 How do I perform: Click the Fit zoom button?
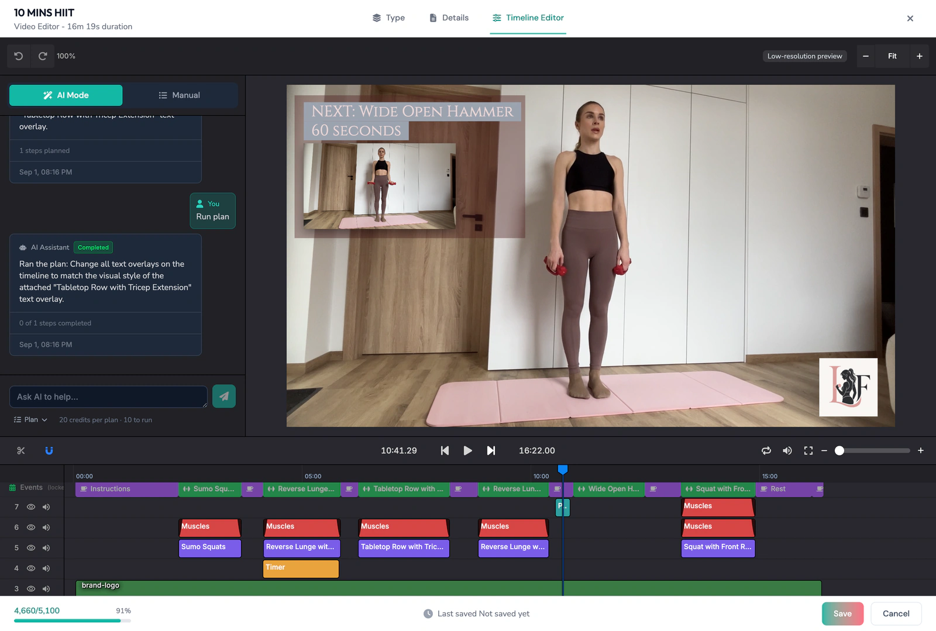[892, 56]
